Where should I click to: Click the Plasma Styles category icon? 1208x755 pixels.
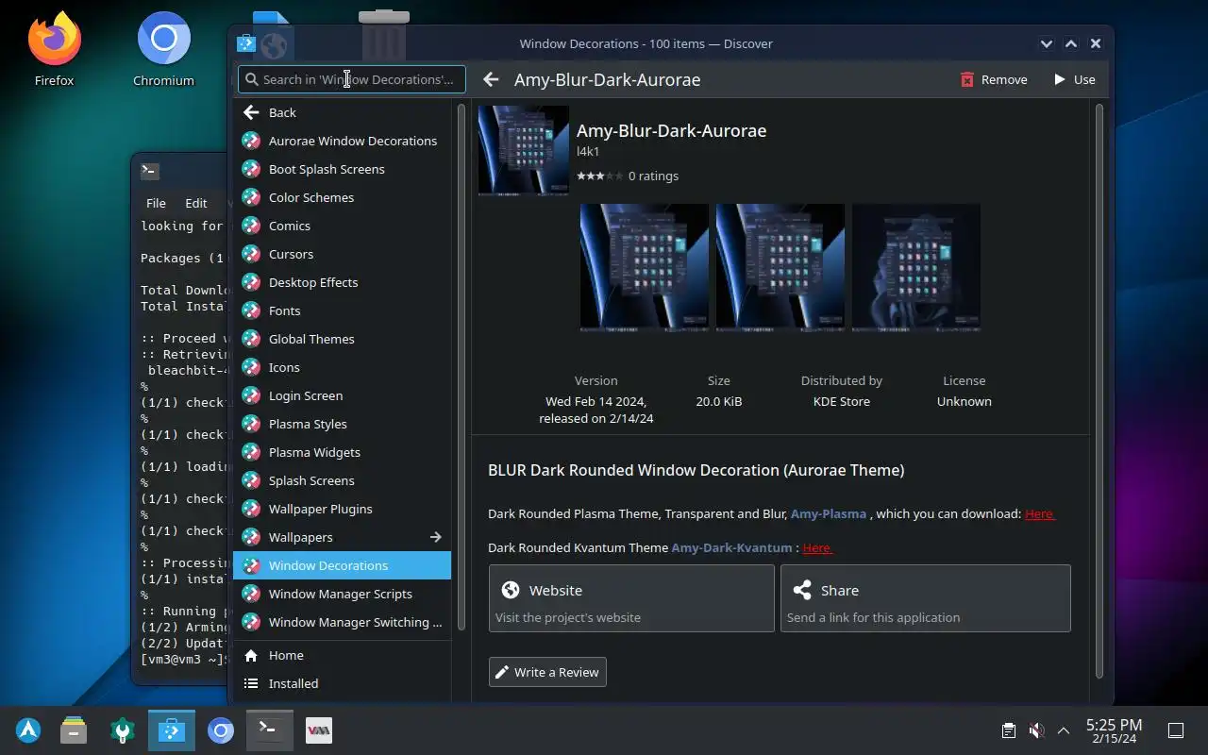pyautogui.click(x=251, y=424)
